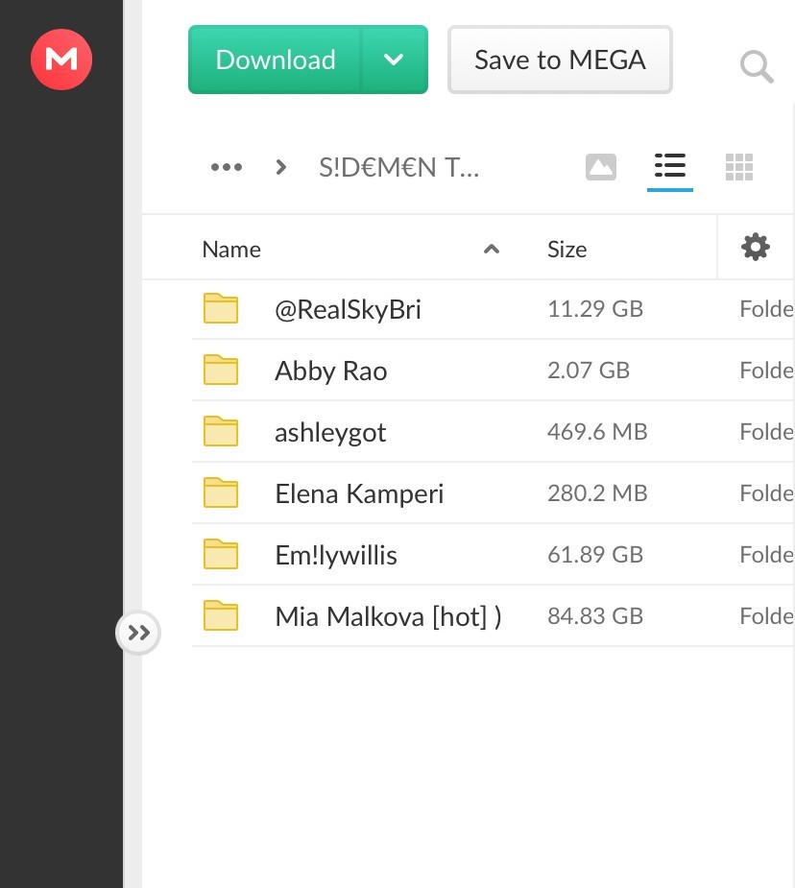Select the Abby Rao folder name
Viewport: 795px width, 888px height.
[x=330, y=371]
